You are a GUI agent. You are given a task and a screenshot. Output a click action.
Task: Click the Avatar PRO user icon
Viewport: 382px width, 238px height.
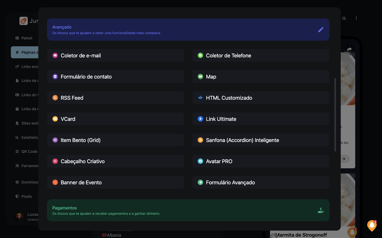[200, 161]
